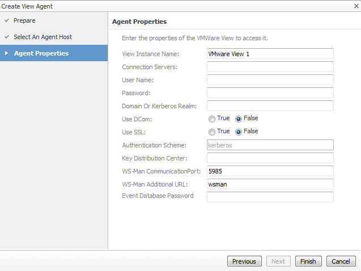Screen dimensions: 361x271
Task: Select the WS-Man CommunicationPort field
Action: [270, 171]
